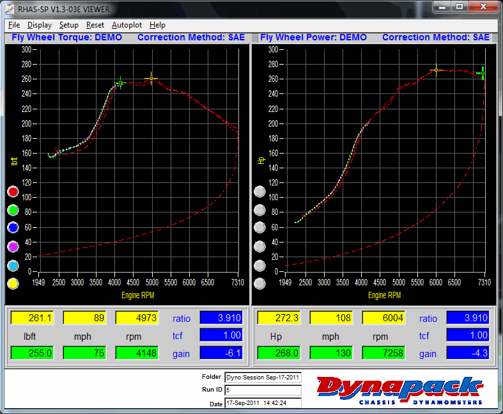Image resolution: width=503 pixels, height=414 pixels.
Task: Click the green run circle on torque graph
Action: tap(13, 210)
